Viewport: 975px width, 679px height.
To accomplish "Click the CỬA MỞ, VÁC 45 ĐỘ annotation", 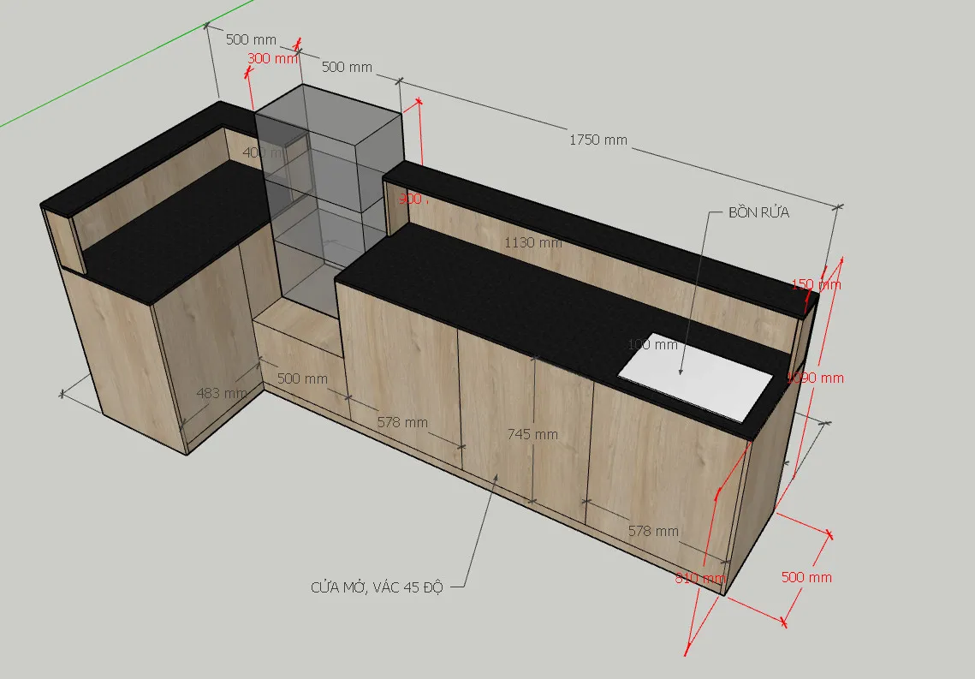I will tap(377, 587).
